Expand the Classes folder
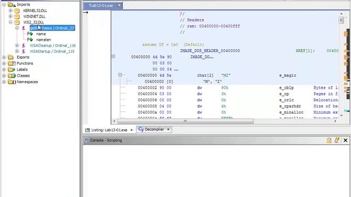Image resolution: width=351 pixels, height=197 pixels. 4,76
